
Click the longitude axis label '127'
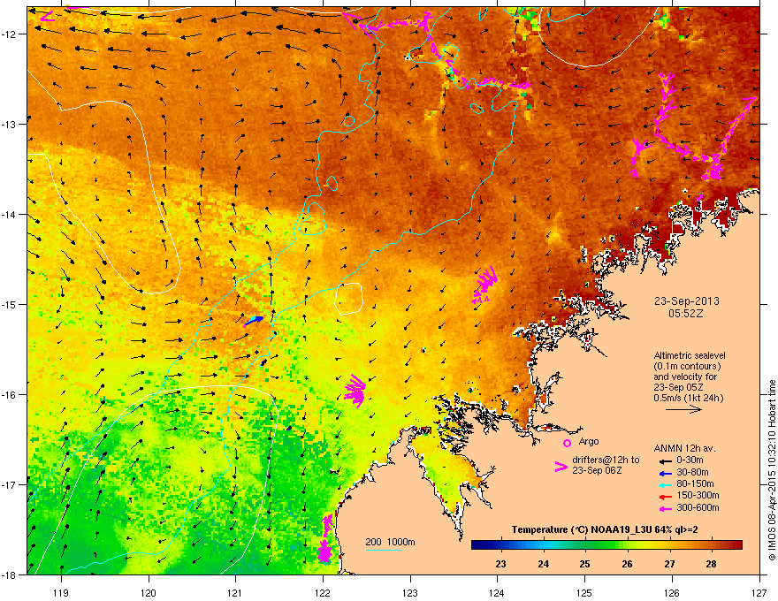tap(759, 593)
